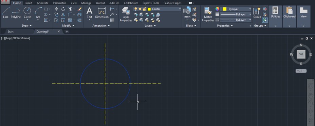Select the Rectangular Array tool

[70, 20]
